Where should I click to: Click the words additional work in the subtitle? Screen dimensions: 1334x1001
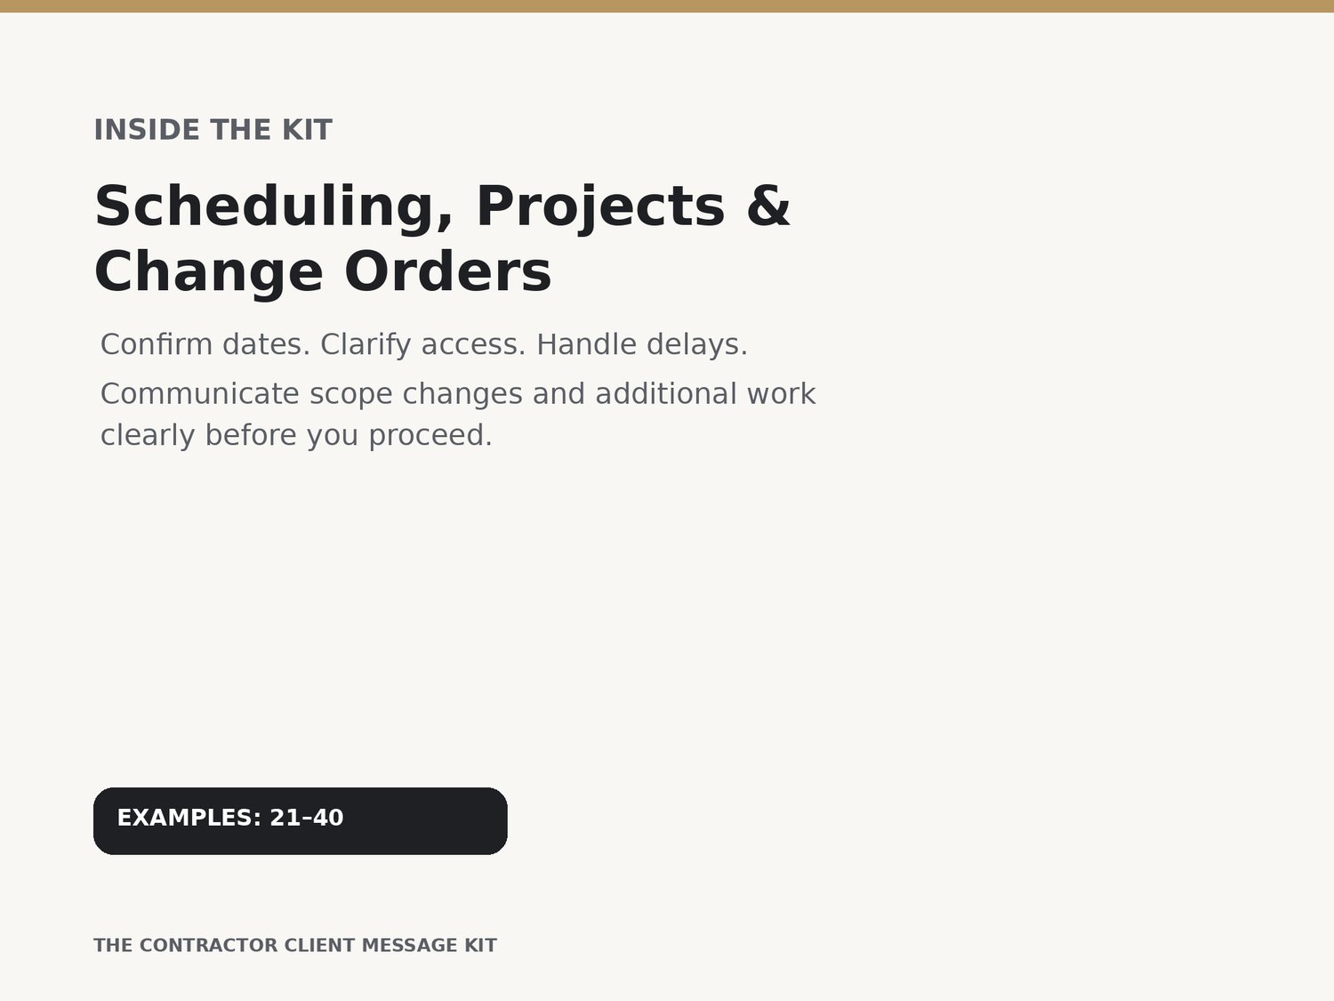click(705, 394)
